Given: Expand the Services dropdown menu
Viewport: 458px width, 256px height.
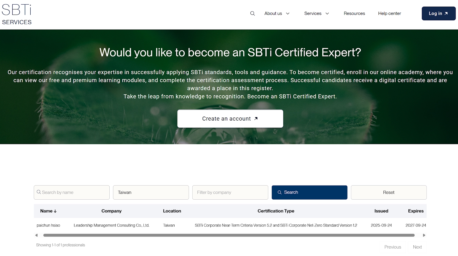Looking at the screenshot, I should click(317, 13).
